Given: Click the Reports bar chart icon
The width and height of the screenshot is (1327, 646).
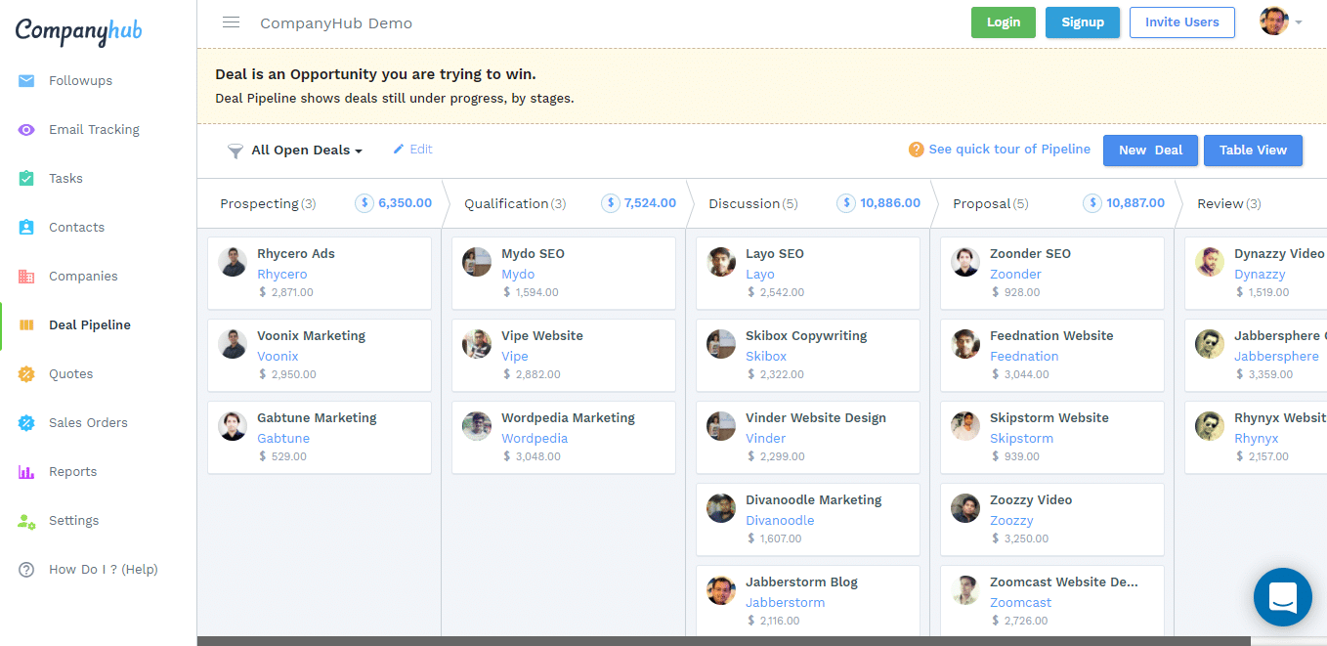Looking at the screenshot, I should click(26, 472).
